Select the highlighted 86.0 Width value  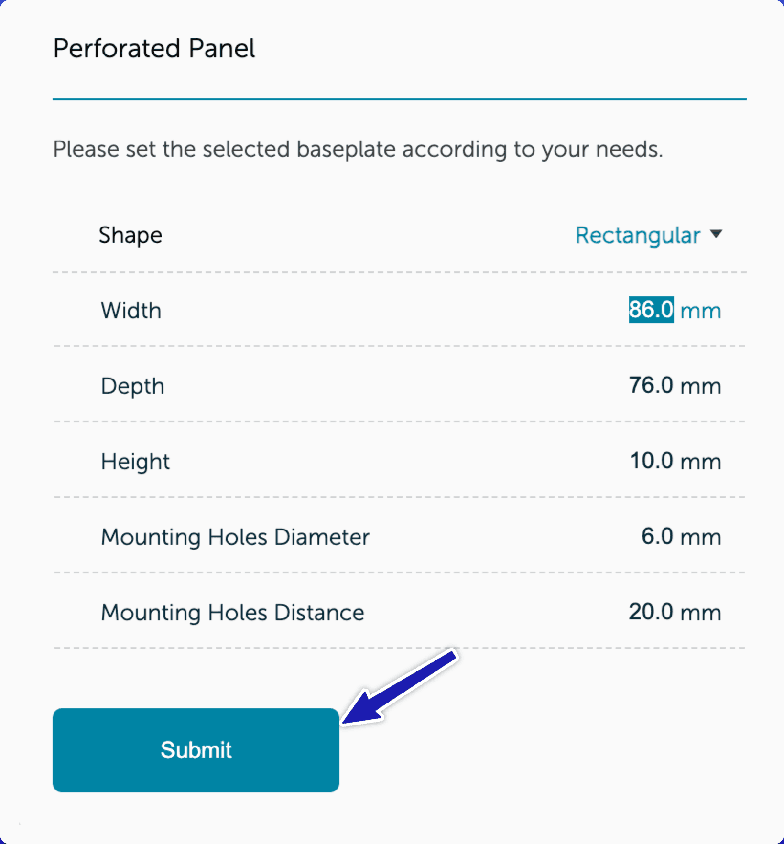point(651,310)
